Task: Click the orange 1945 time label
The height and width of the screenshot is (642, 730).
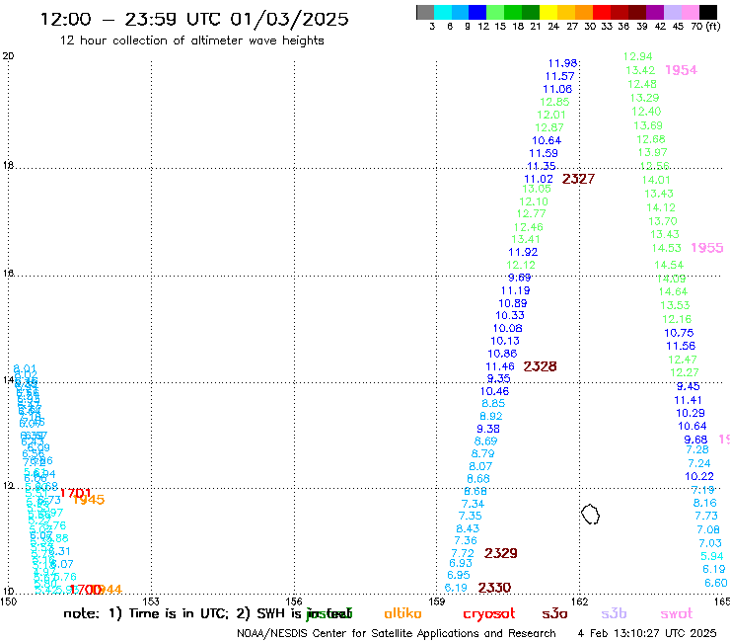Action: pyautogui.click(x=89, y=500)
